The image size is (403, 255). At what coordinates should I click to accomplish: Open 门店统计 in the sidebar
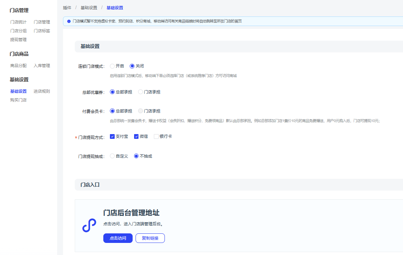tap(18, 22)
